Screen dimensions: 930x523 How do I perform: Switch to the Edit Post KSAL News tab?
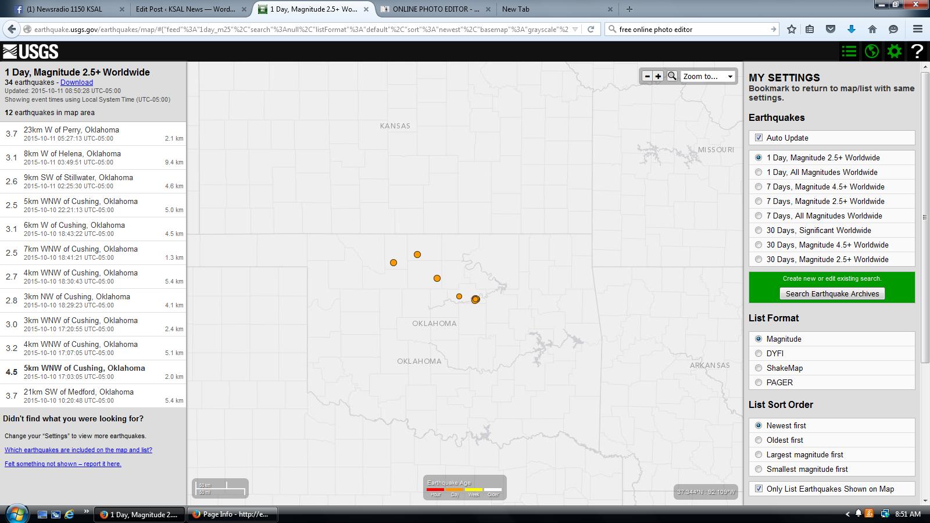click(x=185, y=9)
